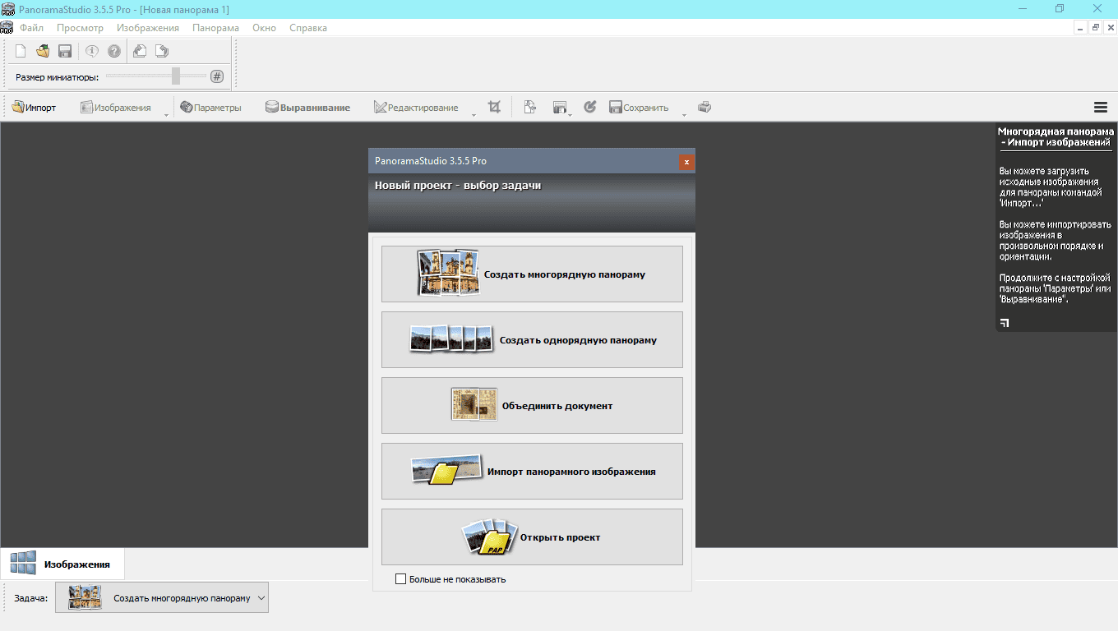Click the hash grid button beside thumbnail slider
Image resolution: width=1118 pixels, height=631 pixels.
tap(217, 76)
